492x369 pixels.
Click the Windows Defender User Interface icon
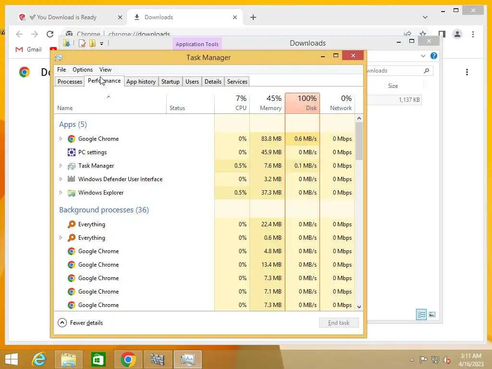click(x=72, y=179)
